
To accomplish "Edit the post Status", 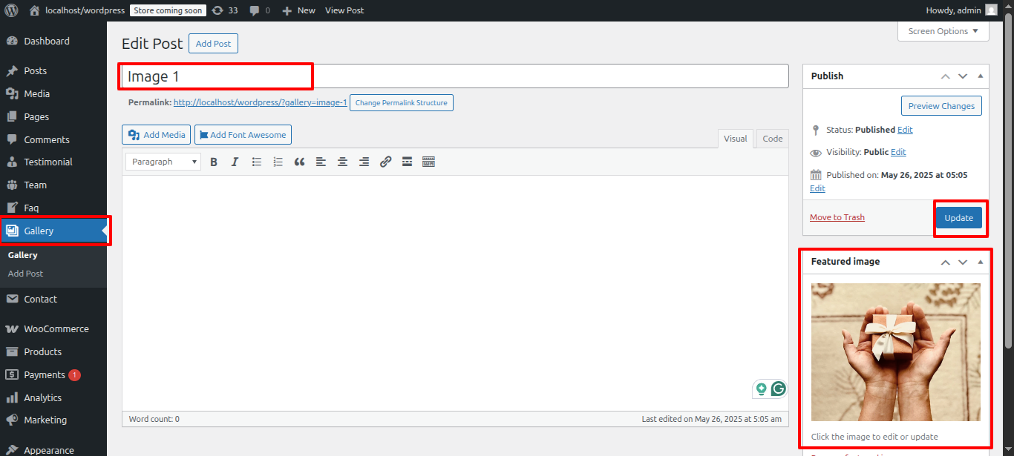I will point(905,130).
